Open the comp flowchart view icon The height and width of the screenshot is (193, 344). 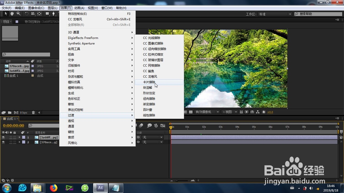click(x=258, y=112)
